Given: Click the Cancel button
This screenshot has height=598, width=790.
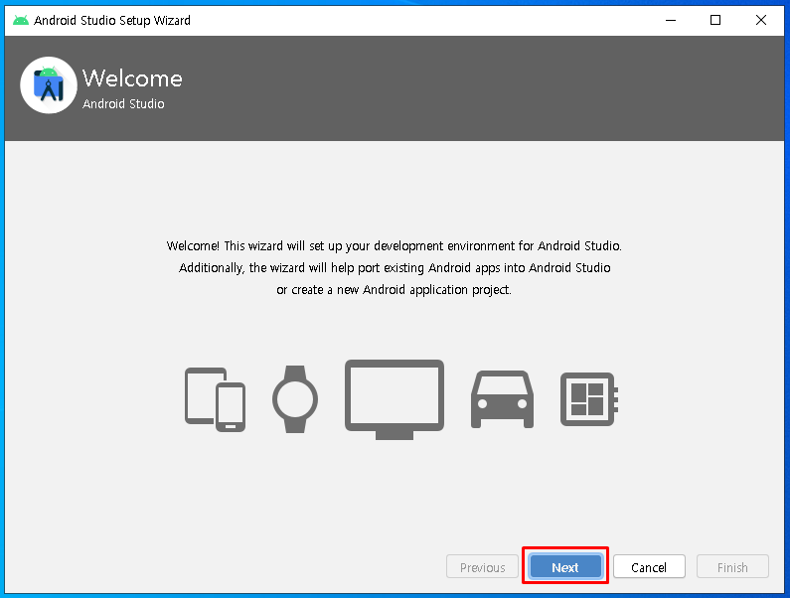Looking at the screenshot, I should point(649,567).
